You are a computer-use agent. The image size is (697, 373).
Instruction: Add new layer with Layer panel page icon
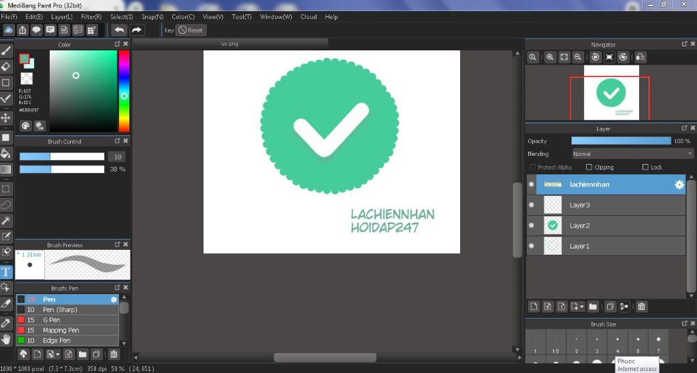pos(534,306)
